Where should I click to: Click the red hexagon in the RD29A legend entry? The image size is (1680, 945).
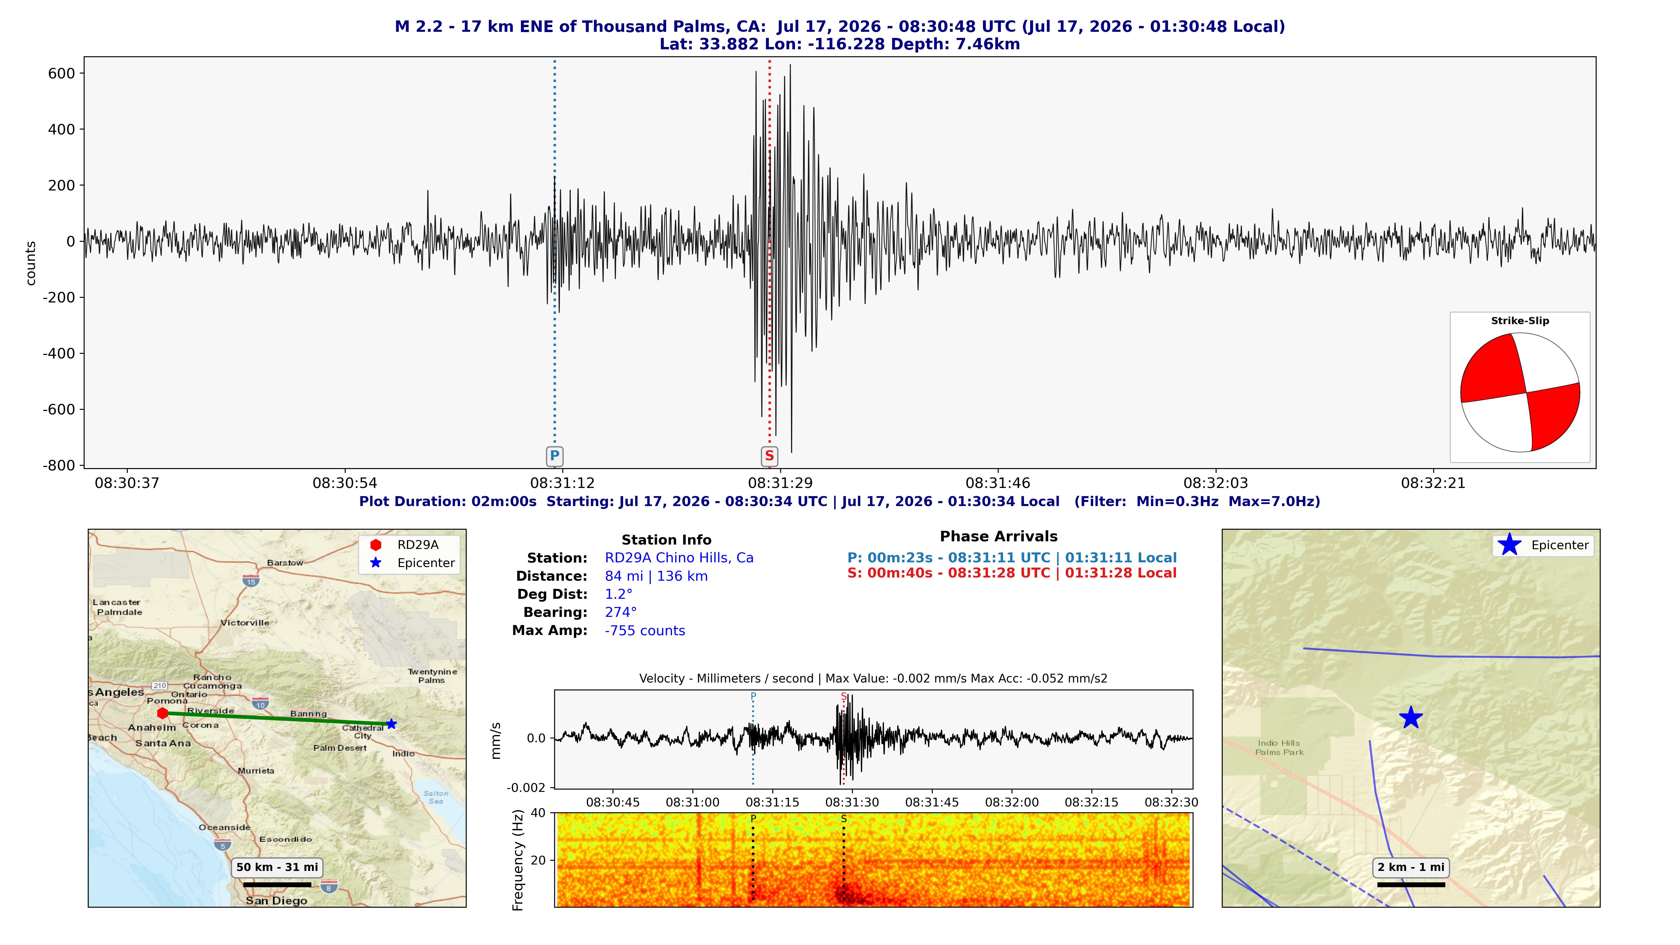376,545
